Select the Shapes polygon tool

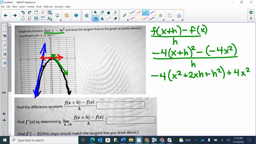point(108,12)
